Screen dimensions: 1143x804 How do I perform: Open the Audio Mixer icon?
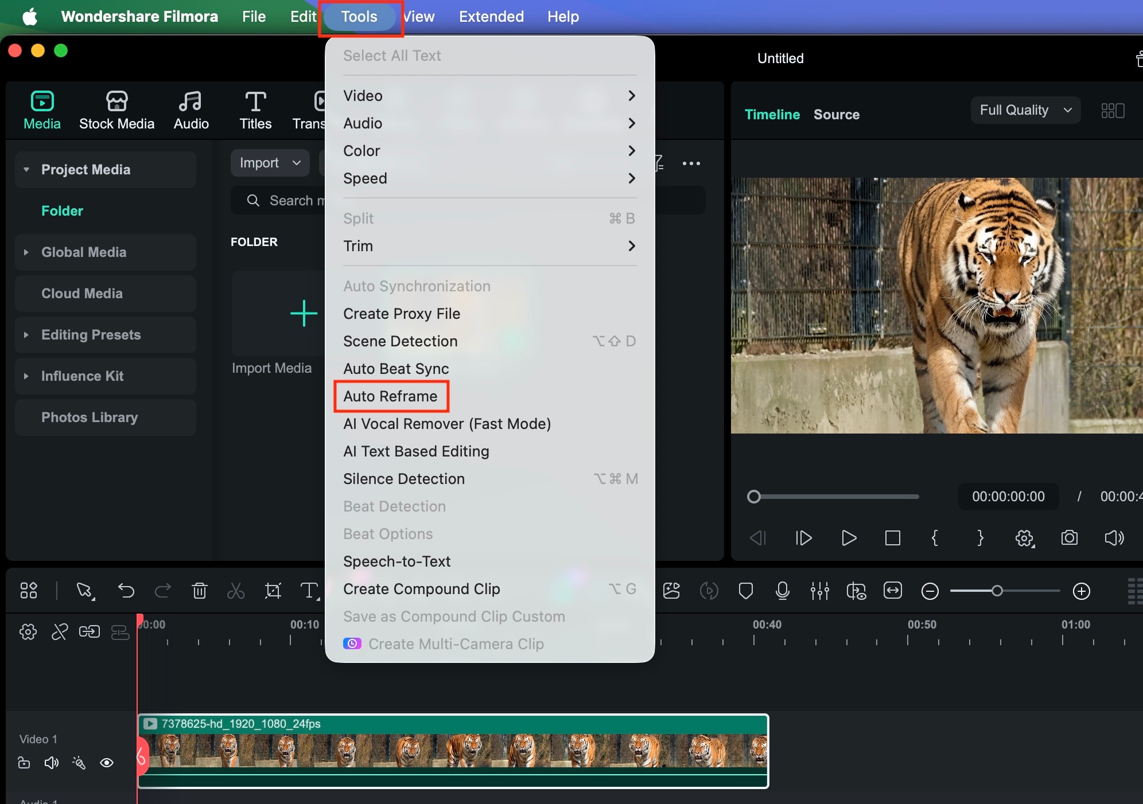(x=819, y=591)
